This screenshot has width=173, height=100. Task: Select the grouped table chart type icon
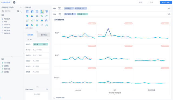tap(27, 12)
